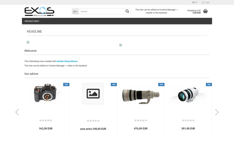Open the All category dropdown
Viewport: 234px width, 146px height.
click(75, 11)
